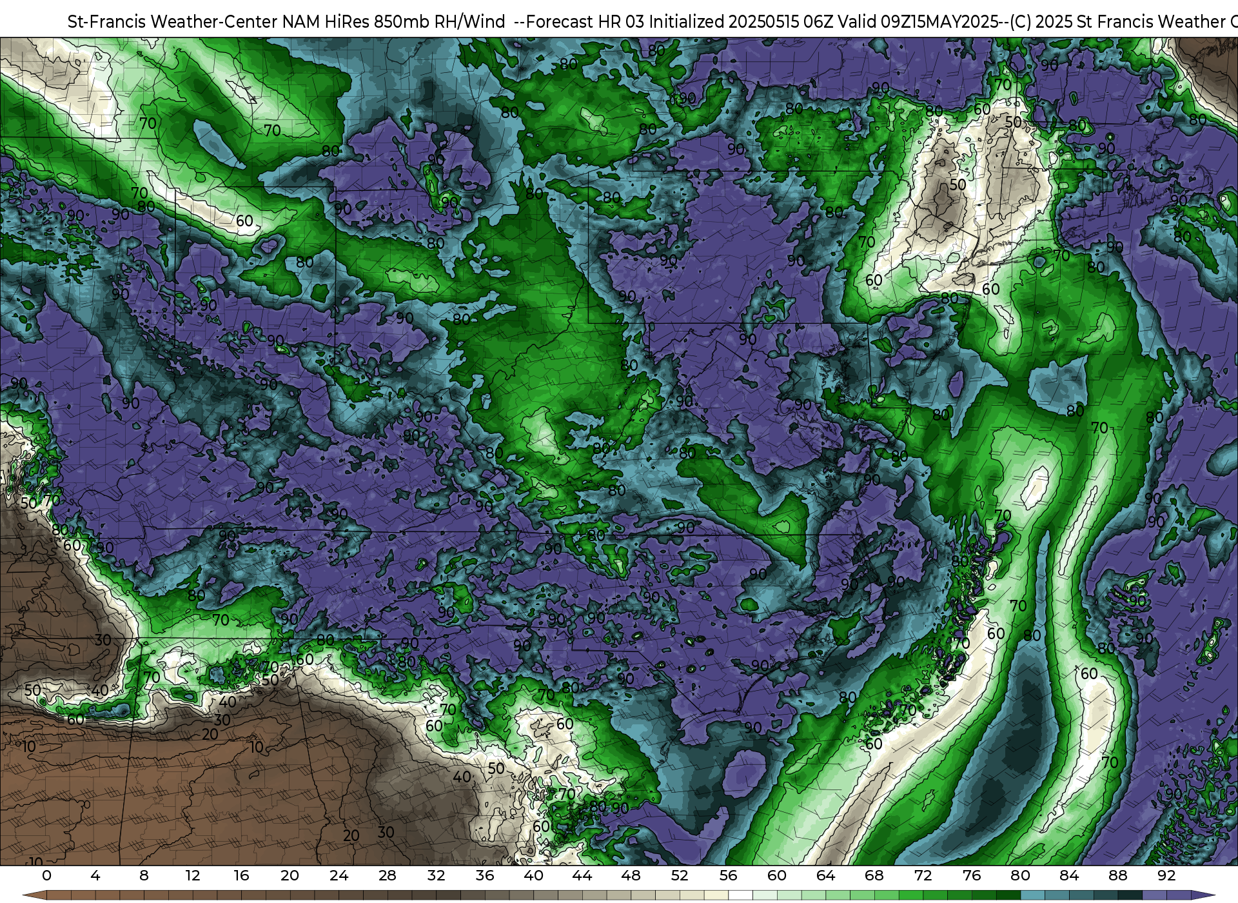Click the 'NAM HiRes 850mb RH/Wind' title text
This screenshot has height=903, width=1238.
(x=395, y=22)
